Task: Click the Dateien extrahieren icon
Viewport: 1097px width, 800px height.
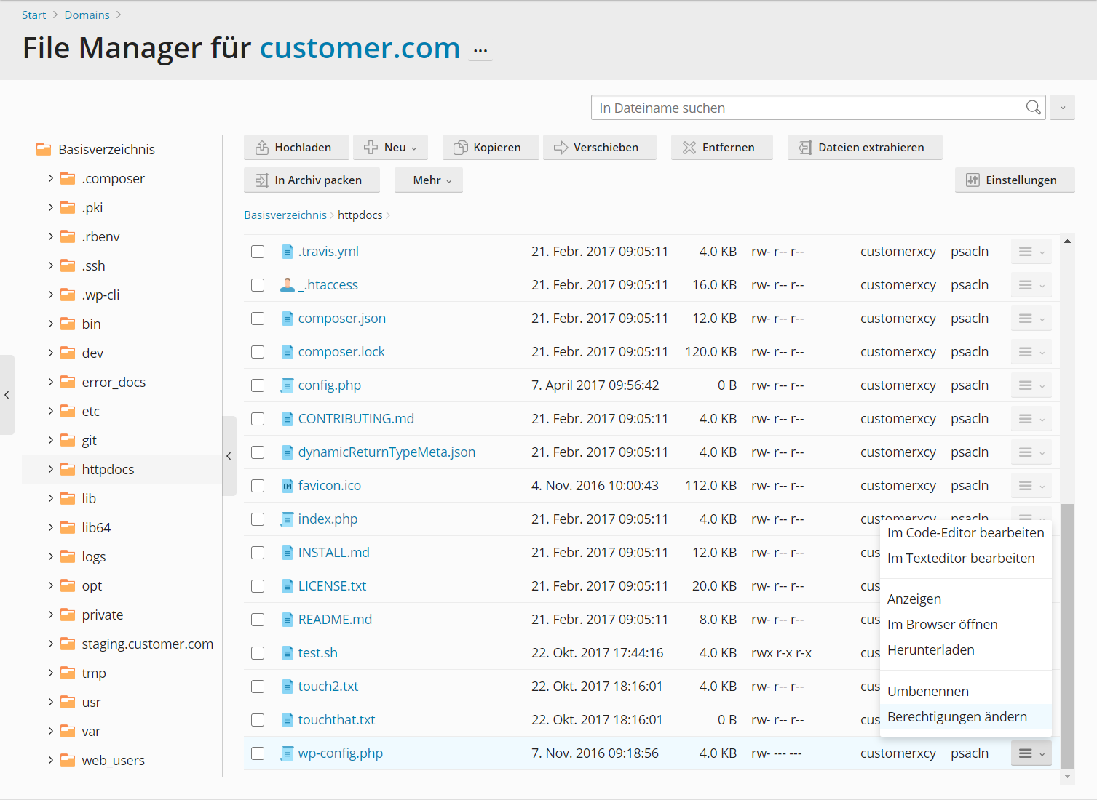Action: pyautogui.click(x=805, y=148)
